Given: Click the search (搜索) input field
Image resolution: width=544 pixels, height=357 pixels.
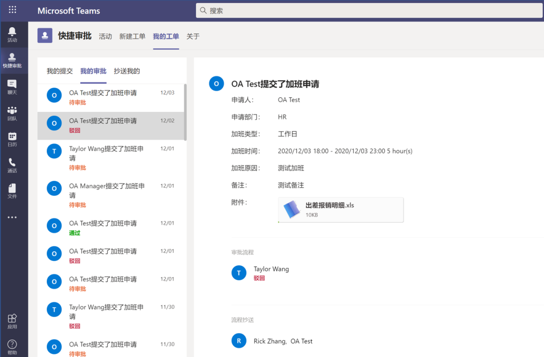Looking at the screenshot, I should pyautogui.click(x=369, y=11).
